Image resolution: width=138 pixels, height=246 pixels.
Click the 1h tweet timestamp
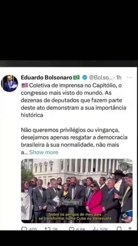click(x=119, y=77)
